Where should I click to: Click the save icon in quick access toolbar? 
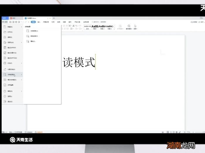coord(11,22)
